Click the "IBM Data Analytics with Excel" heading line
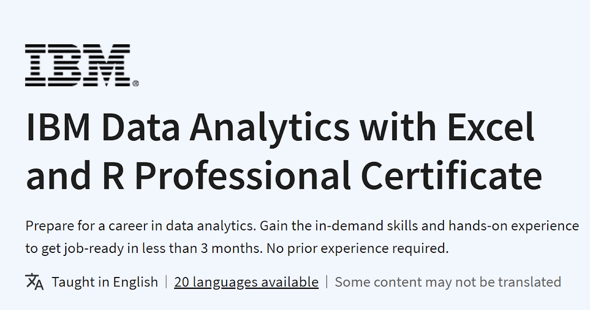Viewport: 590px width, 310px height. 280,126
